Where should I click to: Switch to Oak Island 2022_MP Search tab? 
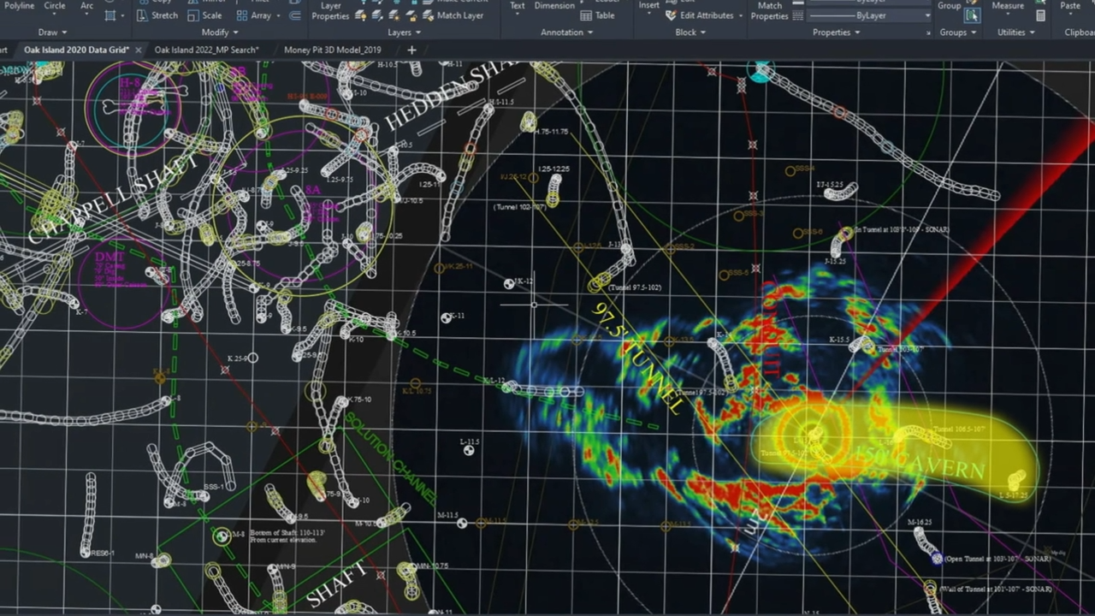pyautogui.click(x=206, y=50)
